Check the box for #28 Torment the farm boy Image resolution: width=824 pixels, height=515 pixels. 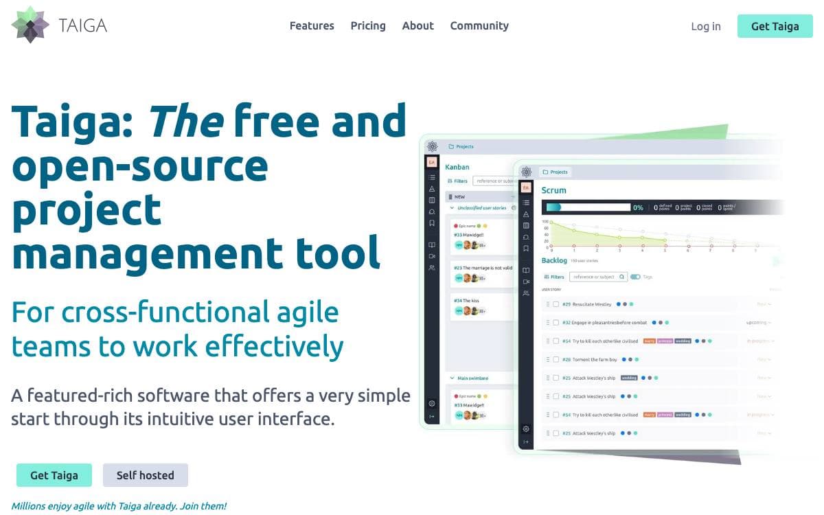(x=556, y=359)
